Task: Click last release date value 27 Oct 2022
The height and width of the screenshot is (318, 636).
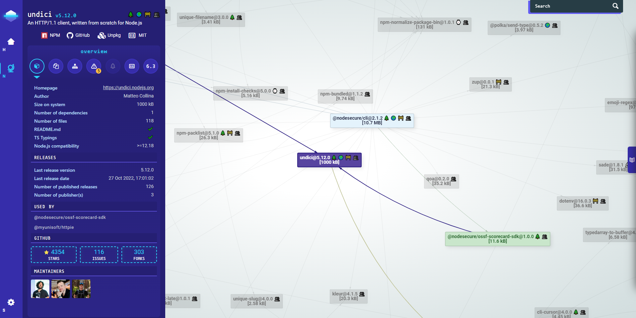Action: click(131, 178)
